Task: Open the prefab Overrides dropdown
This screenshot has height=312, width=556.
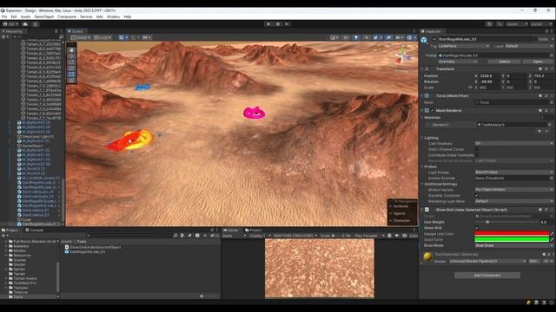Action: (x=458, y=62)
